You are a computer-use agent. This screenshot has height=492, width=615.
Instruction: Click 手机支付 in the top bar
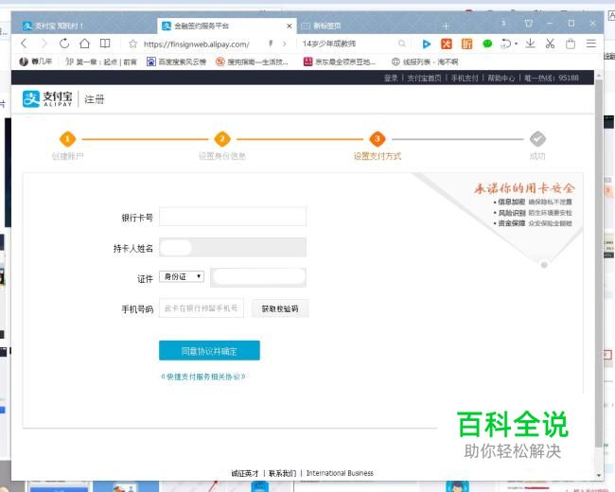(465, 79)
